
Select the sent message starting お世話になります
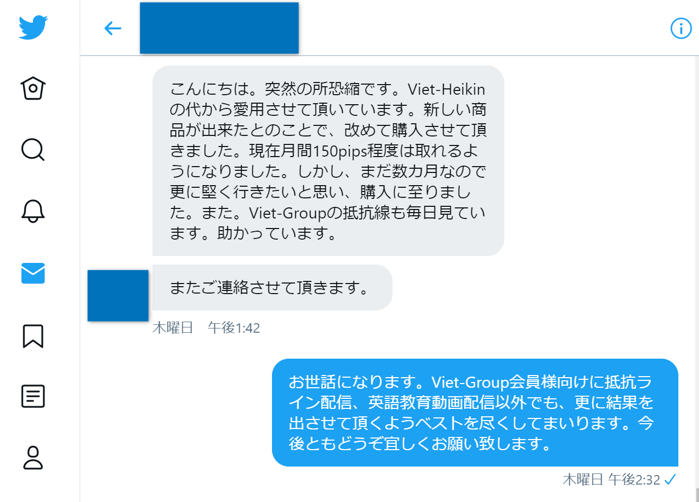[475, 413]
